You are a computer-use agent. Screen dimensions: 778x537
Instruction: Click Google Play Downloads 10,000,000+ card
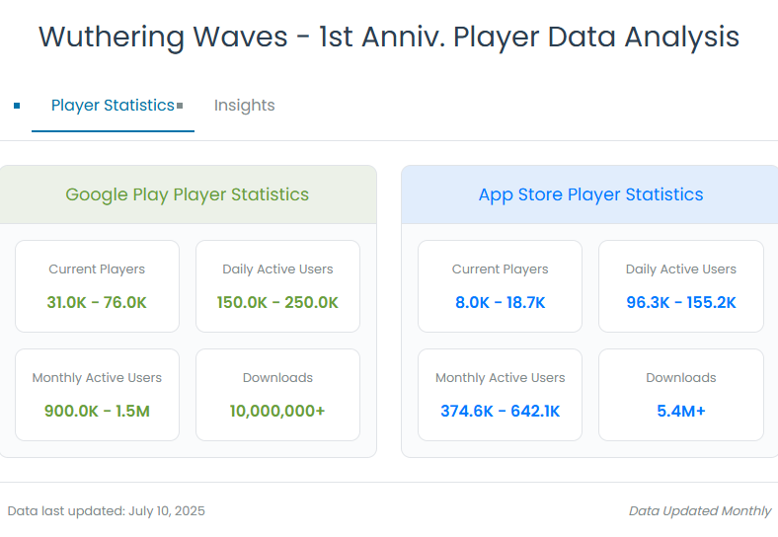[277, 394]
